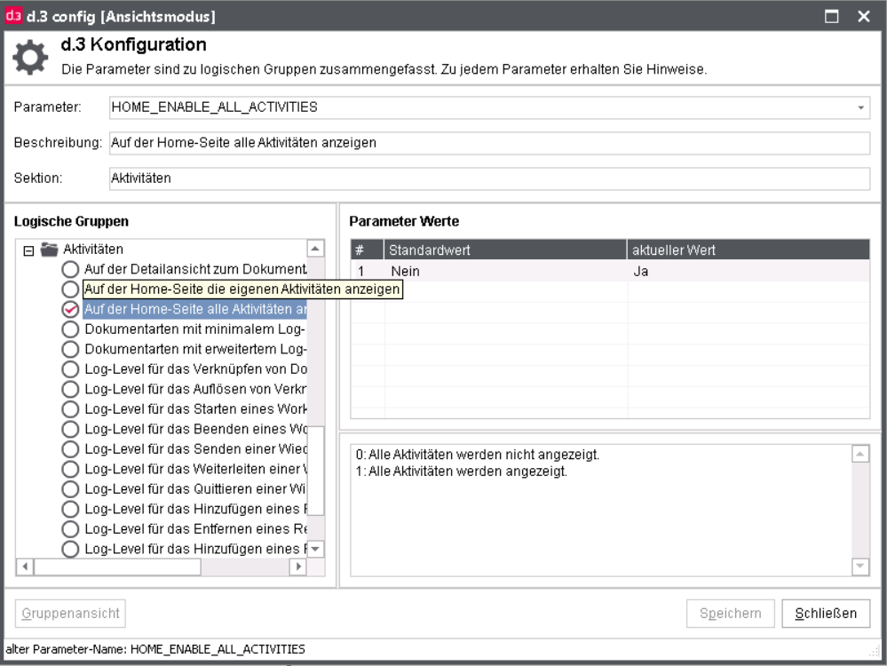This screenshot has width=887, height=666.
Task: Click the Parameter field text HOME_ENABLE_ALL_ACTIVITIES
Action: (x=214, y=107)
